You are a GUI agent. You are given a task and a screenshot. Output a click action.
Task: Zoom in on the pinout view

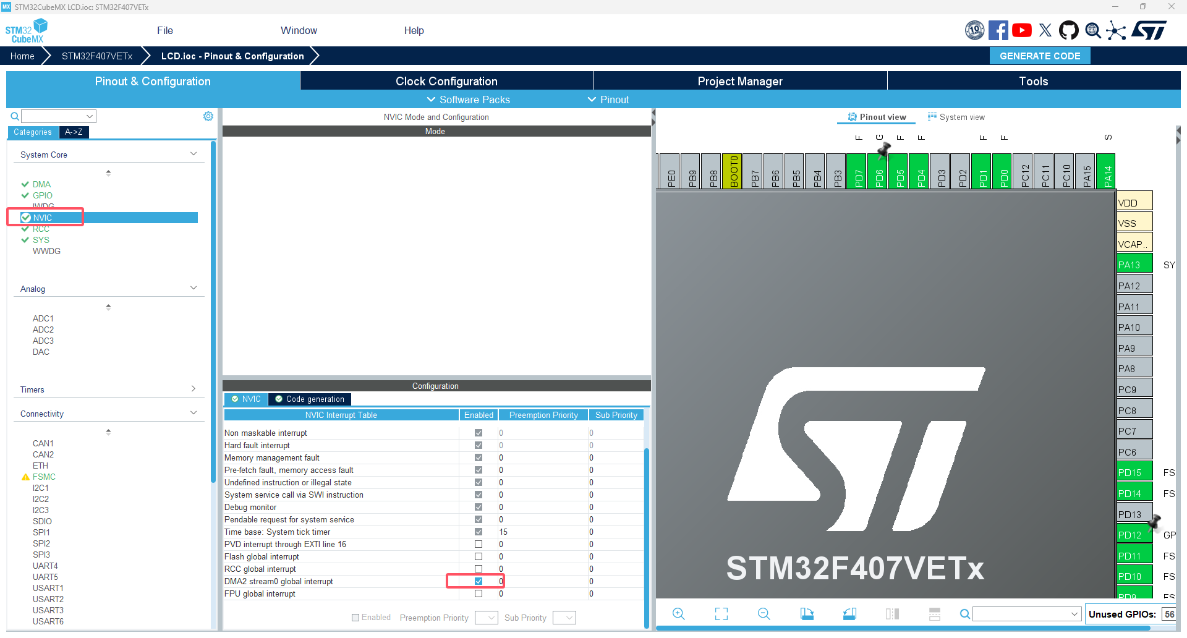tap(678, 613)
